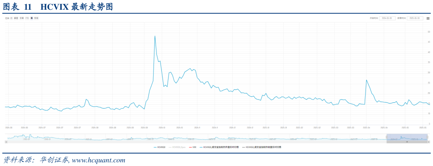The width and height of the screenshot is (433, 166).
Task: Click the 开始时间 start date field
Action: (387, 18)
